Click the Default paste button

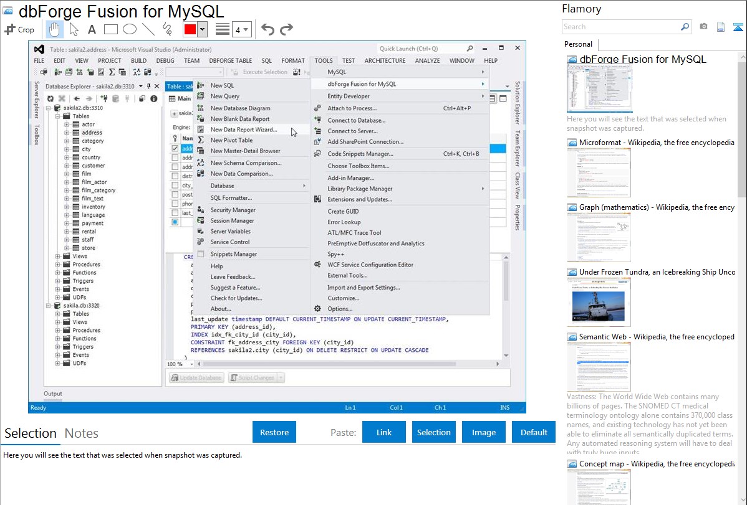534,432
